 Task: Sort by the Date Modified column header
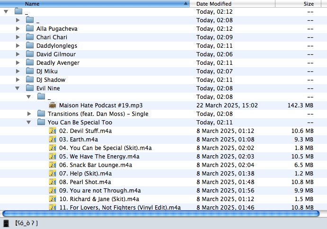(214, 3)
